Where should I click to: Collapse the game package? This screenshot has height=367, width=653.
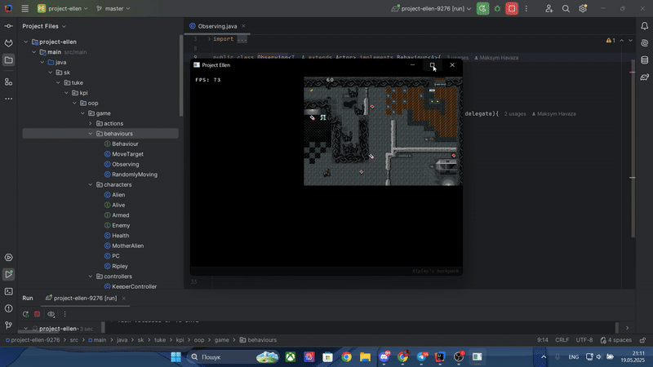pos(82,113)
